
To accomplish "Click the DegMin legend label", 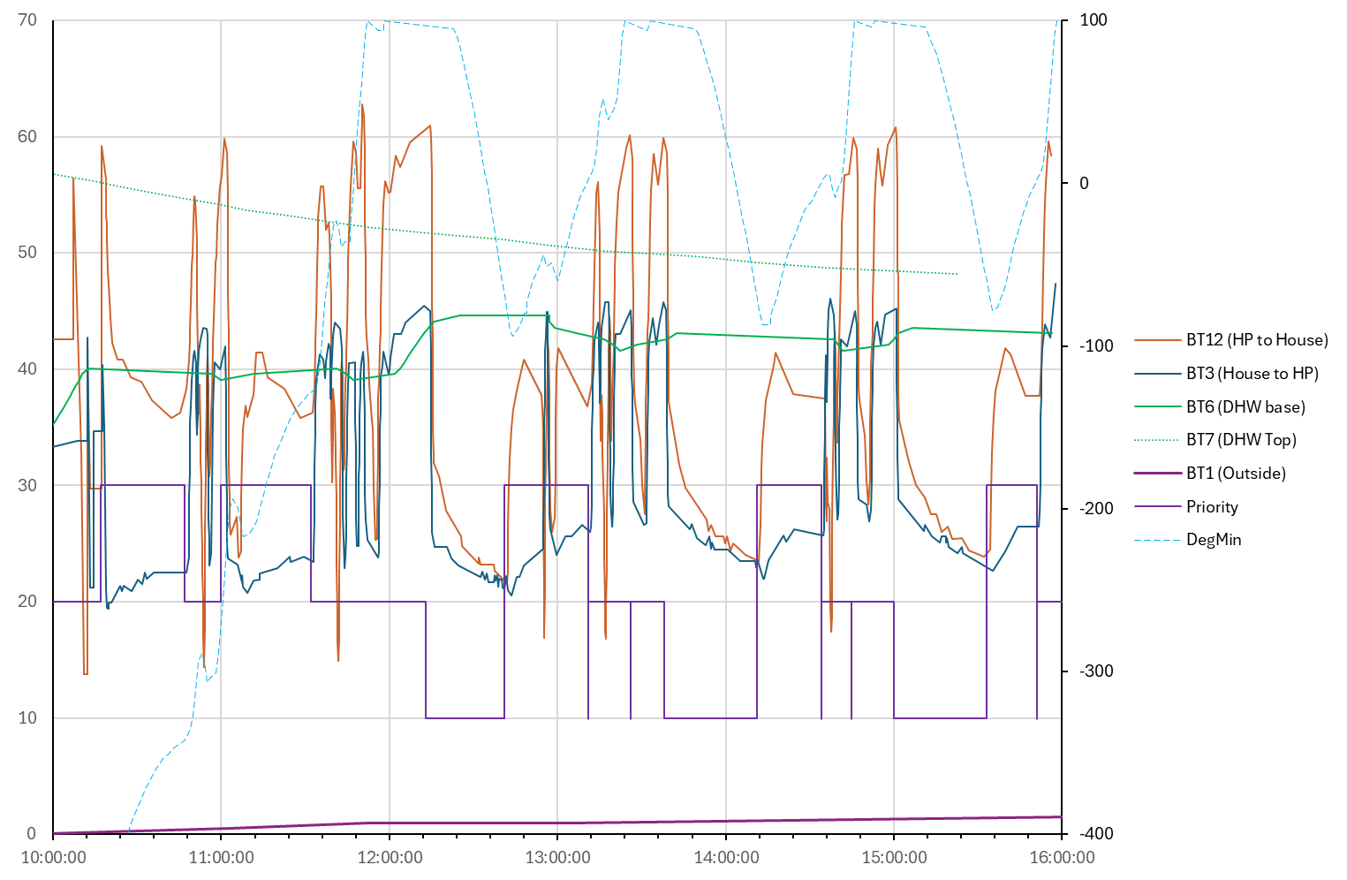I will (1214, 540).
